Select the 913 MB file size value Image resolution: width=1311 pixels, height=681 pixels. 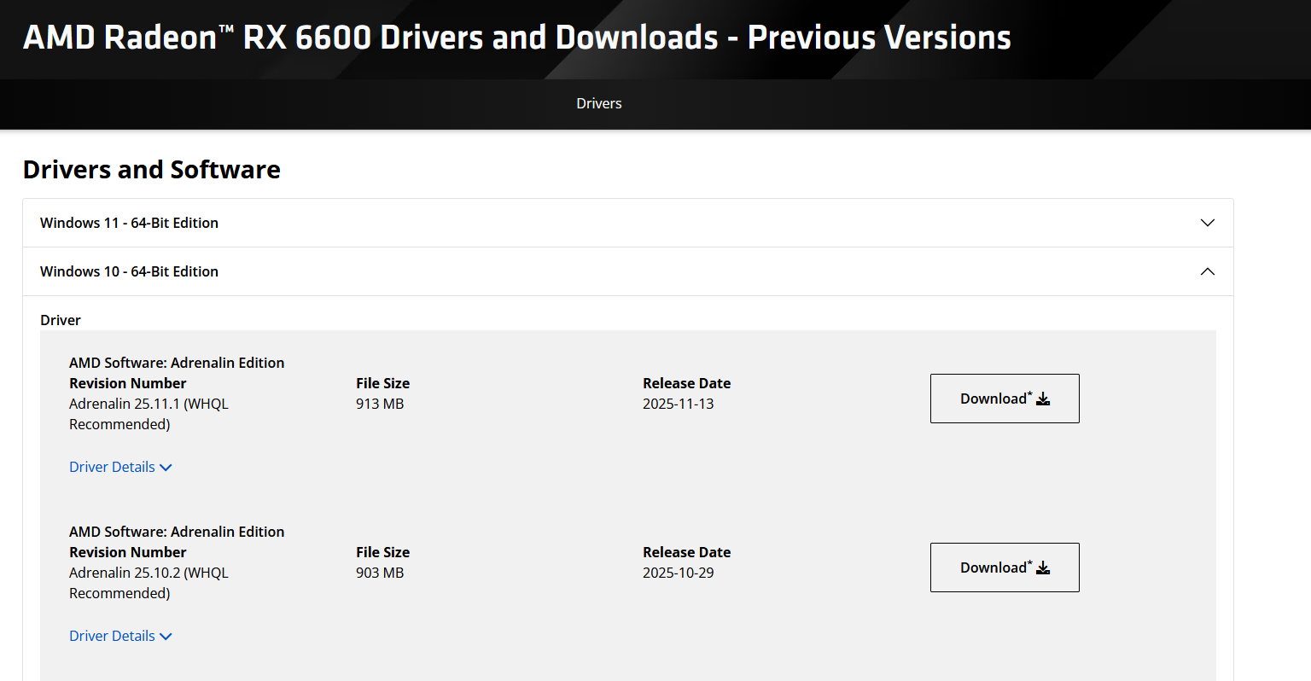click(380, 404)
